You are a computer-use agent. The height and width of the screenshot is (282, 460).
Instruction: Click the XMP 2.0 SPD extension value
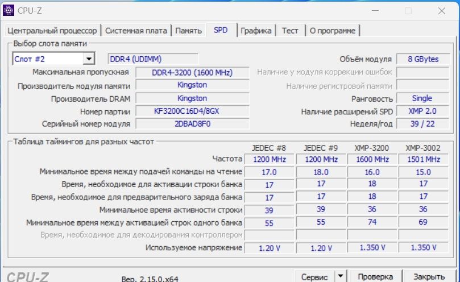[422, 111]
